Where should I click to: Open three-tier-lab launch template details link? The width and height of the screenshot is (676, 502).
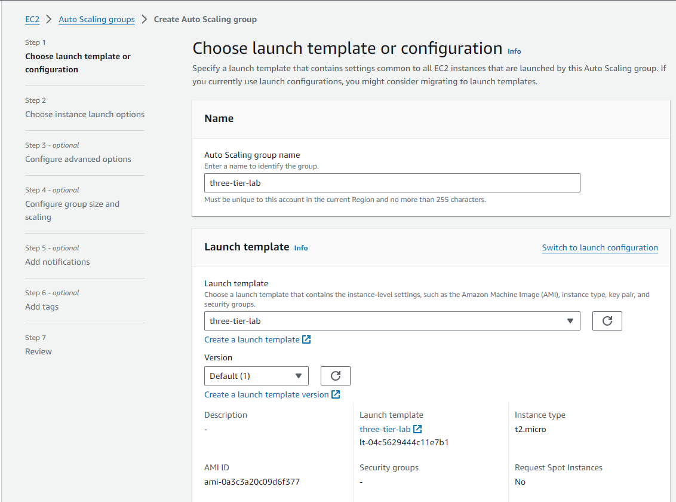(385, 429)
